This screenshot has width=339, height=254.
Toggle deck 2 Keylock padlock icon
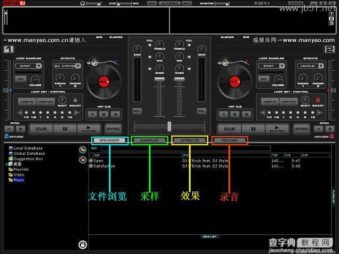pyautogui.click(x=332, y=136)
